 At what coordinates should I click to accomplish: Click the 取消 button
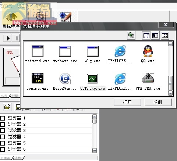158,102
